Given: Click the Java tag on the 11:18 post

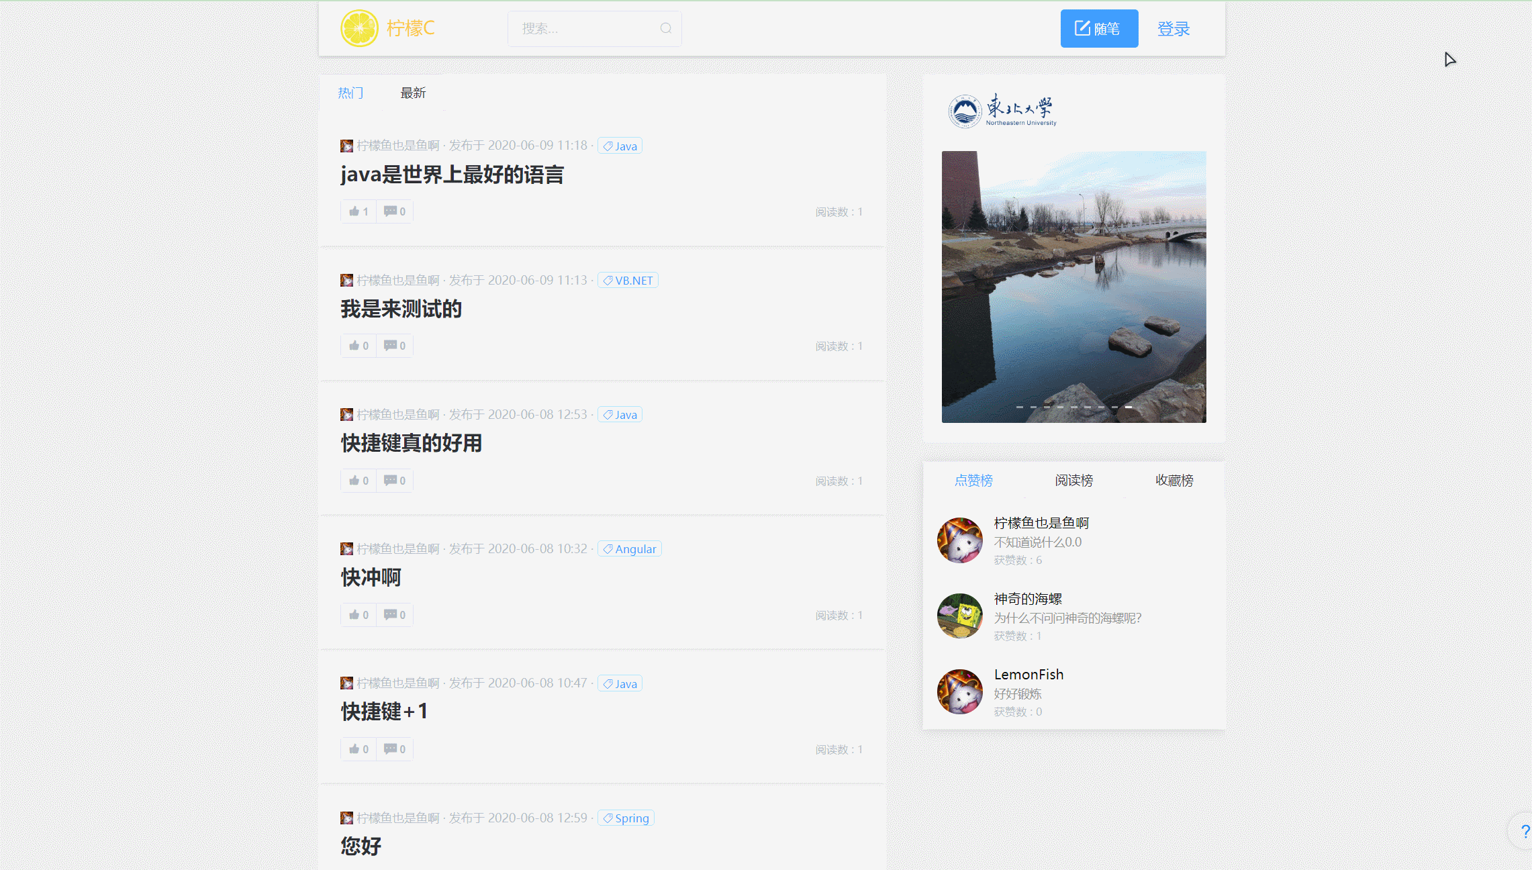Looking at the screenshot, I should 620,146.
